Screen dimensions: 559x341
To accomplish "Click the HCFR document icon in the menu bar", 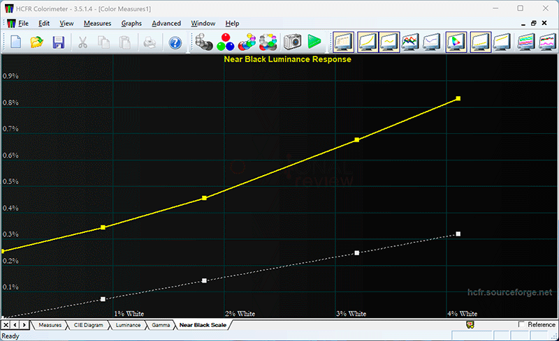I will pyautogui.click(x=11, y=24).
